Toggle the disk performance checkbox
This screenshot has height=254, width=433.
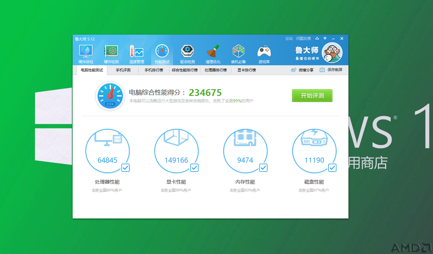click(x=332, y=168)
